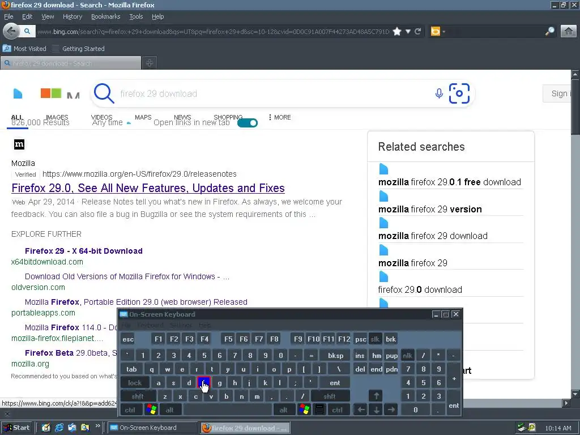Viewport: 580px width, 435px height.
Task: Switch to the SHOPPING results tab
Action: coord(228,117)
